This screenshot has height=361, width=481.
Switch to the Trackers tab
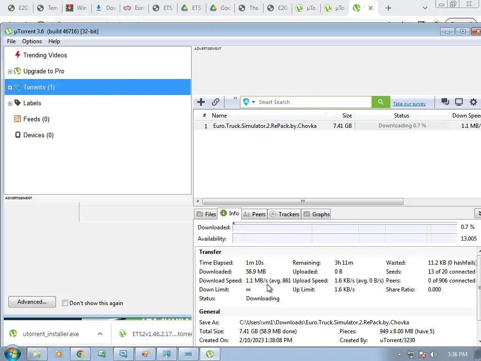point(285,214)
